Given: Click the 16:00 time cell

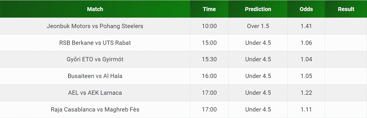Looking at the screenshot, I should [x=209, y=76].
